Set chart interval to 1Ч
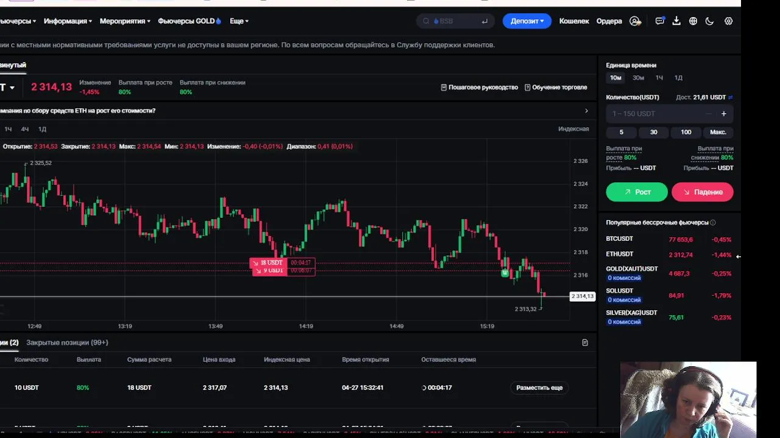Viewport: 780px width, 438px height. coord(8,129)
